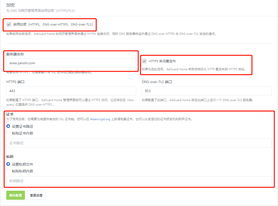Toggle the 启用加密 checkbox

[9, 25]
